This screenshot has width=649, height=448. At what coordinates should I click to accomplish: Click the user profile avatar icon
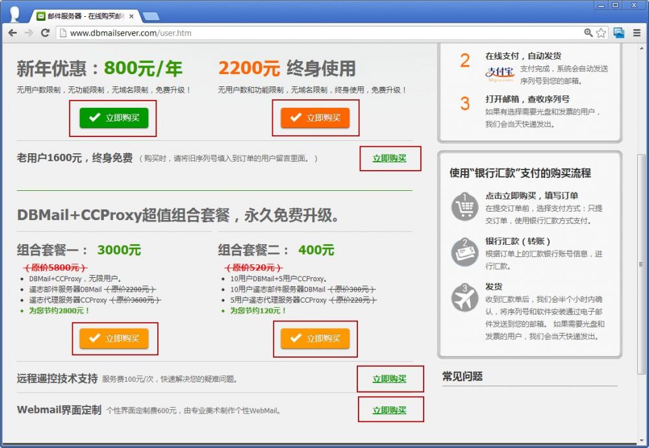click(14, 14)
